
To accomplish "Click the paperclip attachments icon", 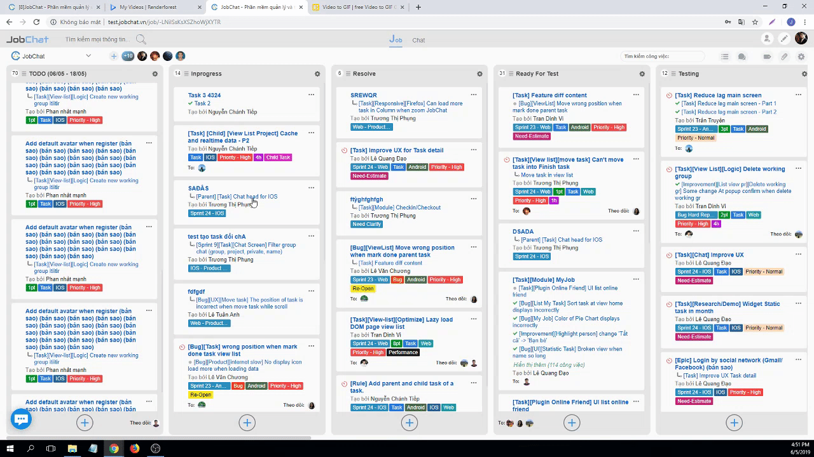I will click(x=784, y=56).
